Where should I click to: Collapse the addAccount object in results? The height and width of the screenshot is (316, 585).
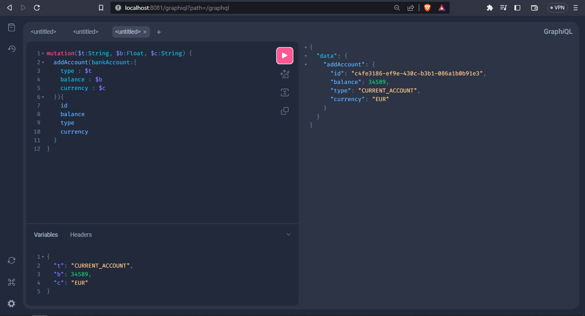click(x=305, y=64)
